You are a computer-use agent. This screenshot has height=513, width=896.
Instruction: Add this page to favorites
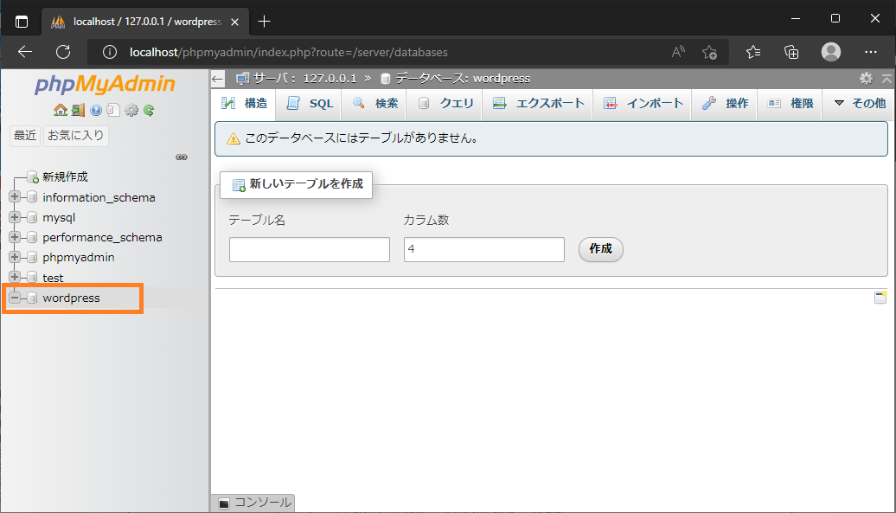click(710, 52)
